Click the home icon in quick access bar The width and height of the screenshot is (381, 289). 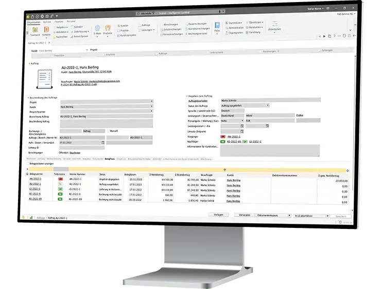32,16
